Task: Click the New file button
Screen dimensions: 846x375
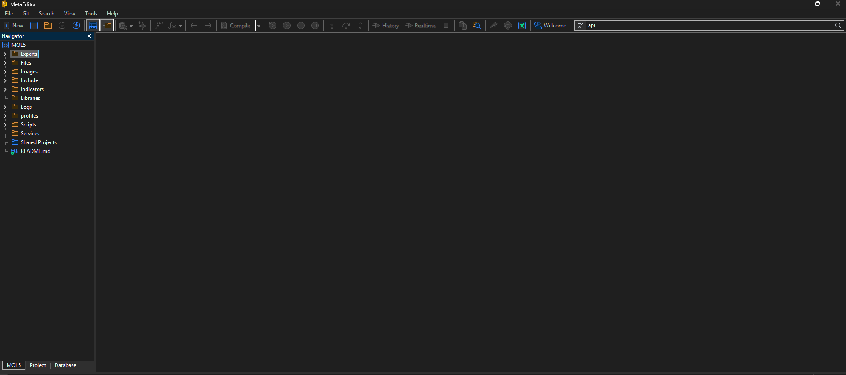Action: (13, 26)
